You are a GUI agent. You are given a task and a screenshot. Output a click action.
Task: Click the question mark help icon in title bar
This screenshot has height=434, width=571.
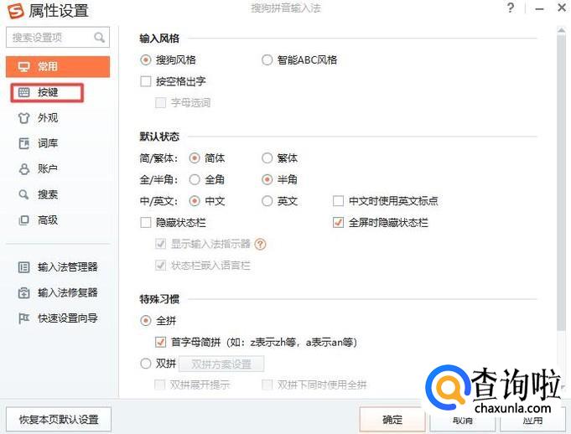coord(511,8)
